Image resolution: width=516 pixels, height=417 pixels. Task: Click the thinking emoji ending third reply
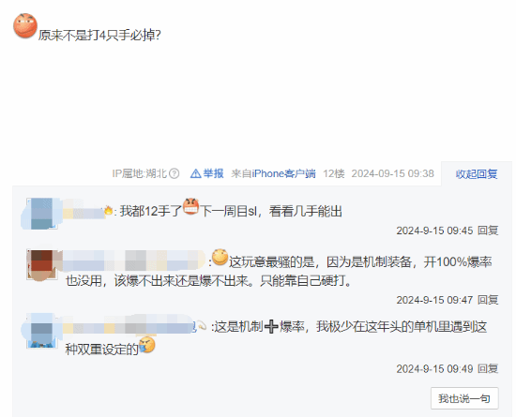(x=146, y=345)
